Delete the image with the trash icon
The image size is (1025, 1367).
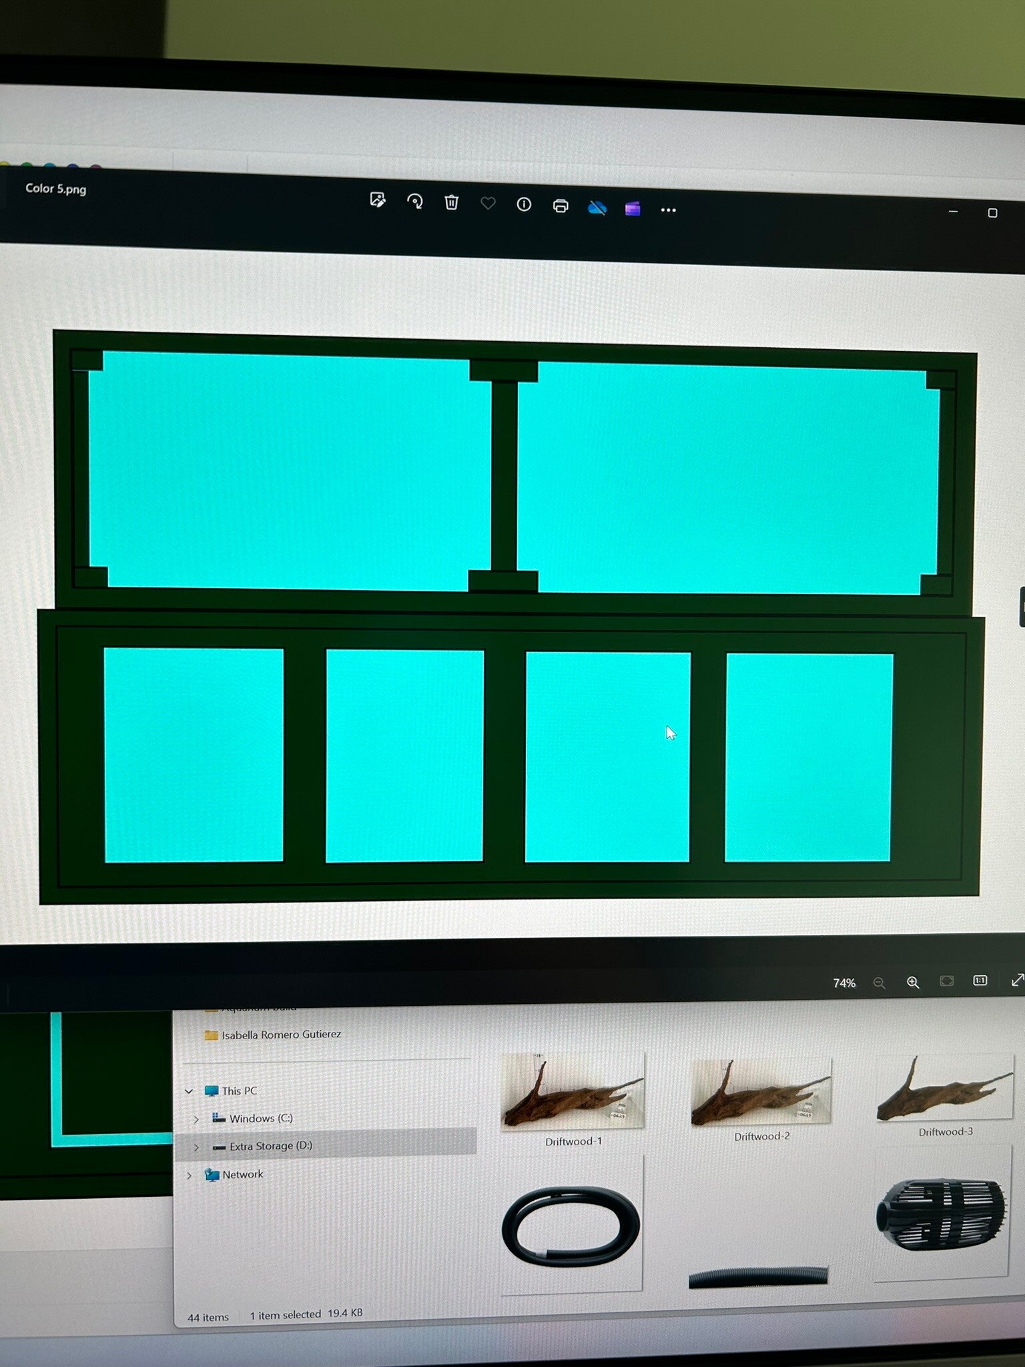[451, 202]
